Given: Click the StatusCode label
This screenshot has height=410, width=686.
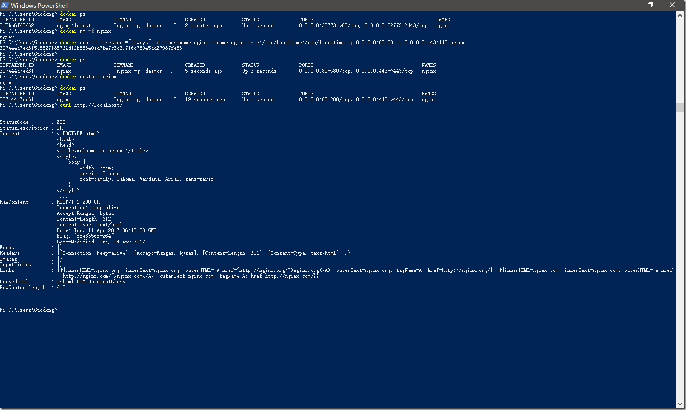Looking at the screenshot, I should (x=14, y=122).
